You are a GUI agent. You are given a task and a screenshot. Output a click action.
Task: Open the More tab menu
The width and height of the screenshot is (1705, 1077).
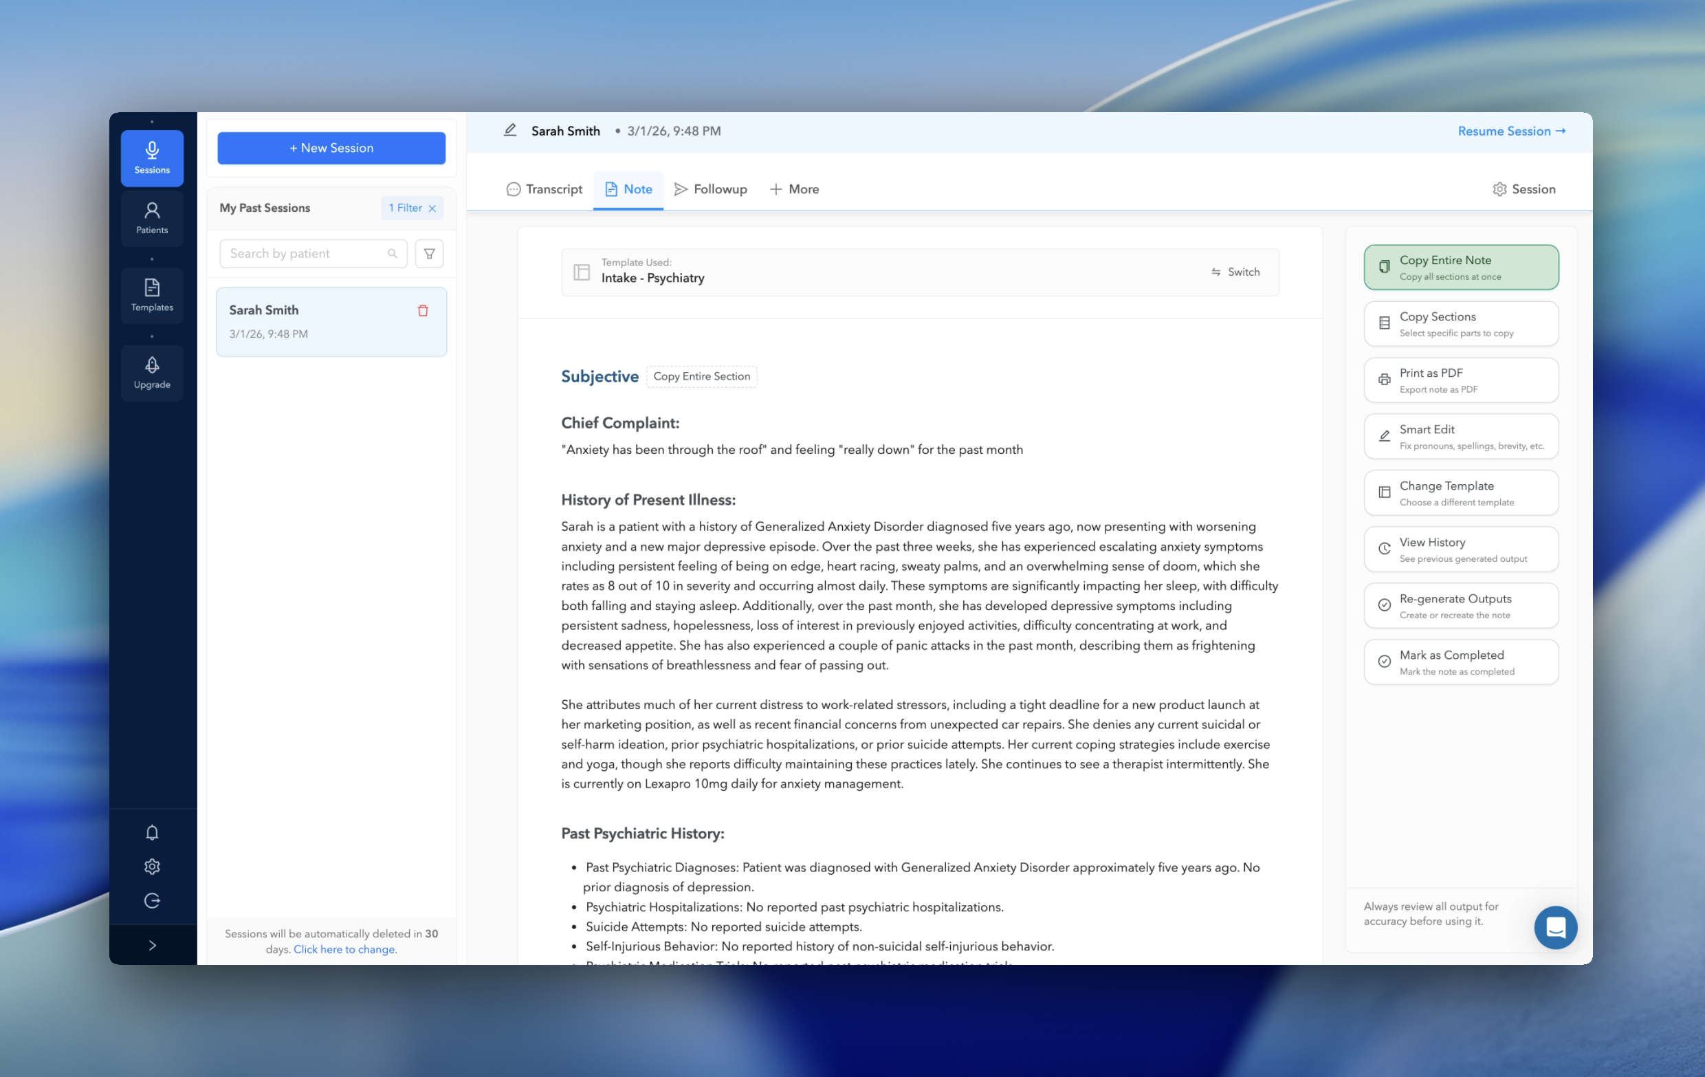[x=795, y=189]
